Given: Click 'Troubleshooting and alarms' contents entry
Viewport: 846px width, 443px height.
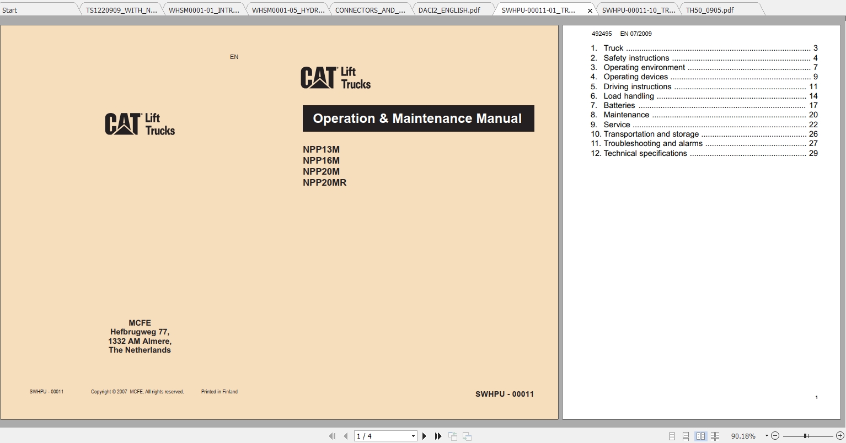Looking at the screenshot, I should 704,143.
